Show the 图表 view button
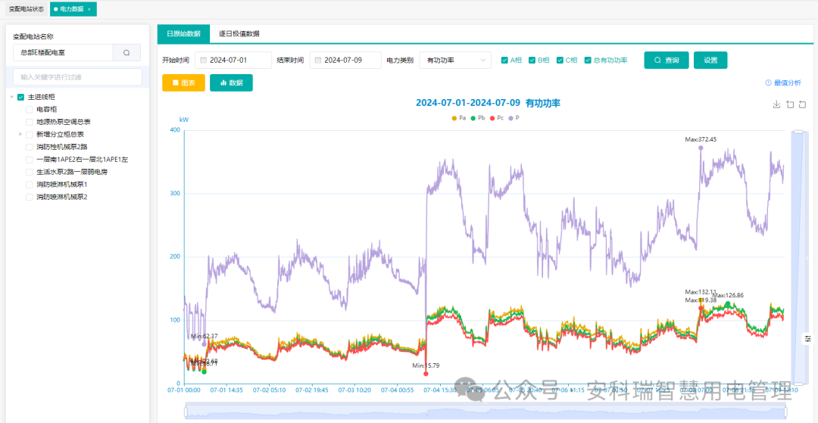This screenshot has height=423, width=818. click(183, 82)
